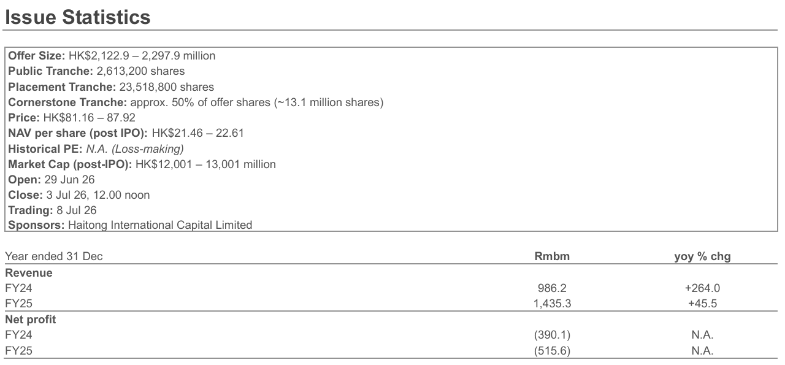
Task: Click the NAV per share value
Action: [197, 133]
